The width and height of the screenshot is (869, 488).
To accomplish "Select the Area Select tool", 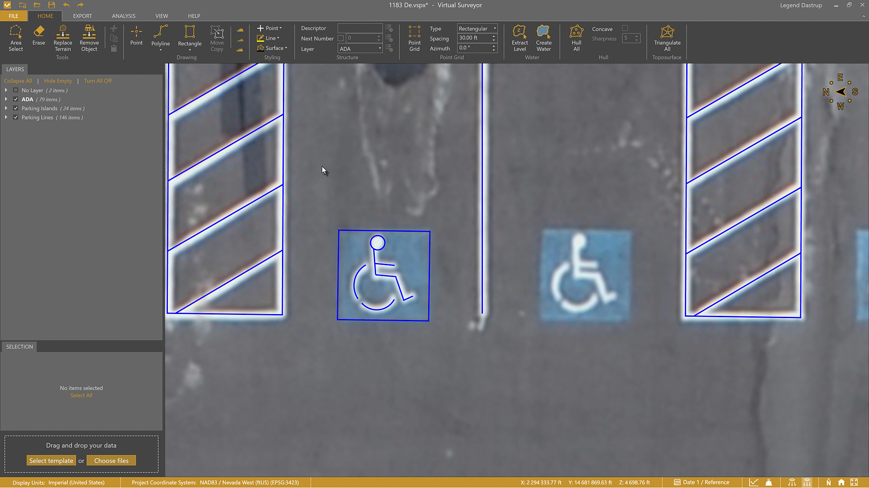I will tap(16, 38).
